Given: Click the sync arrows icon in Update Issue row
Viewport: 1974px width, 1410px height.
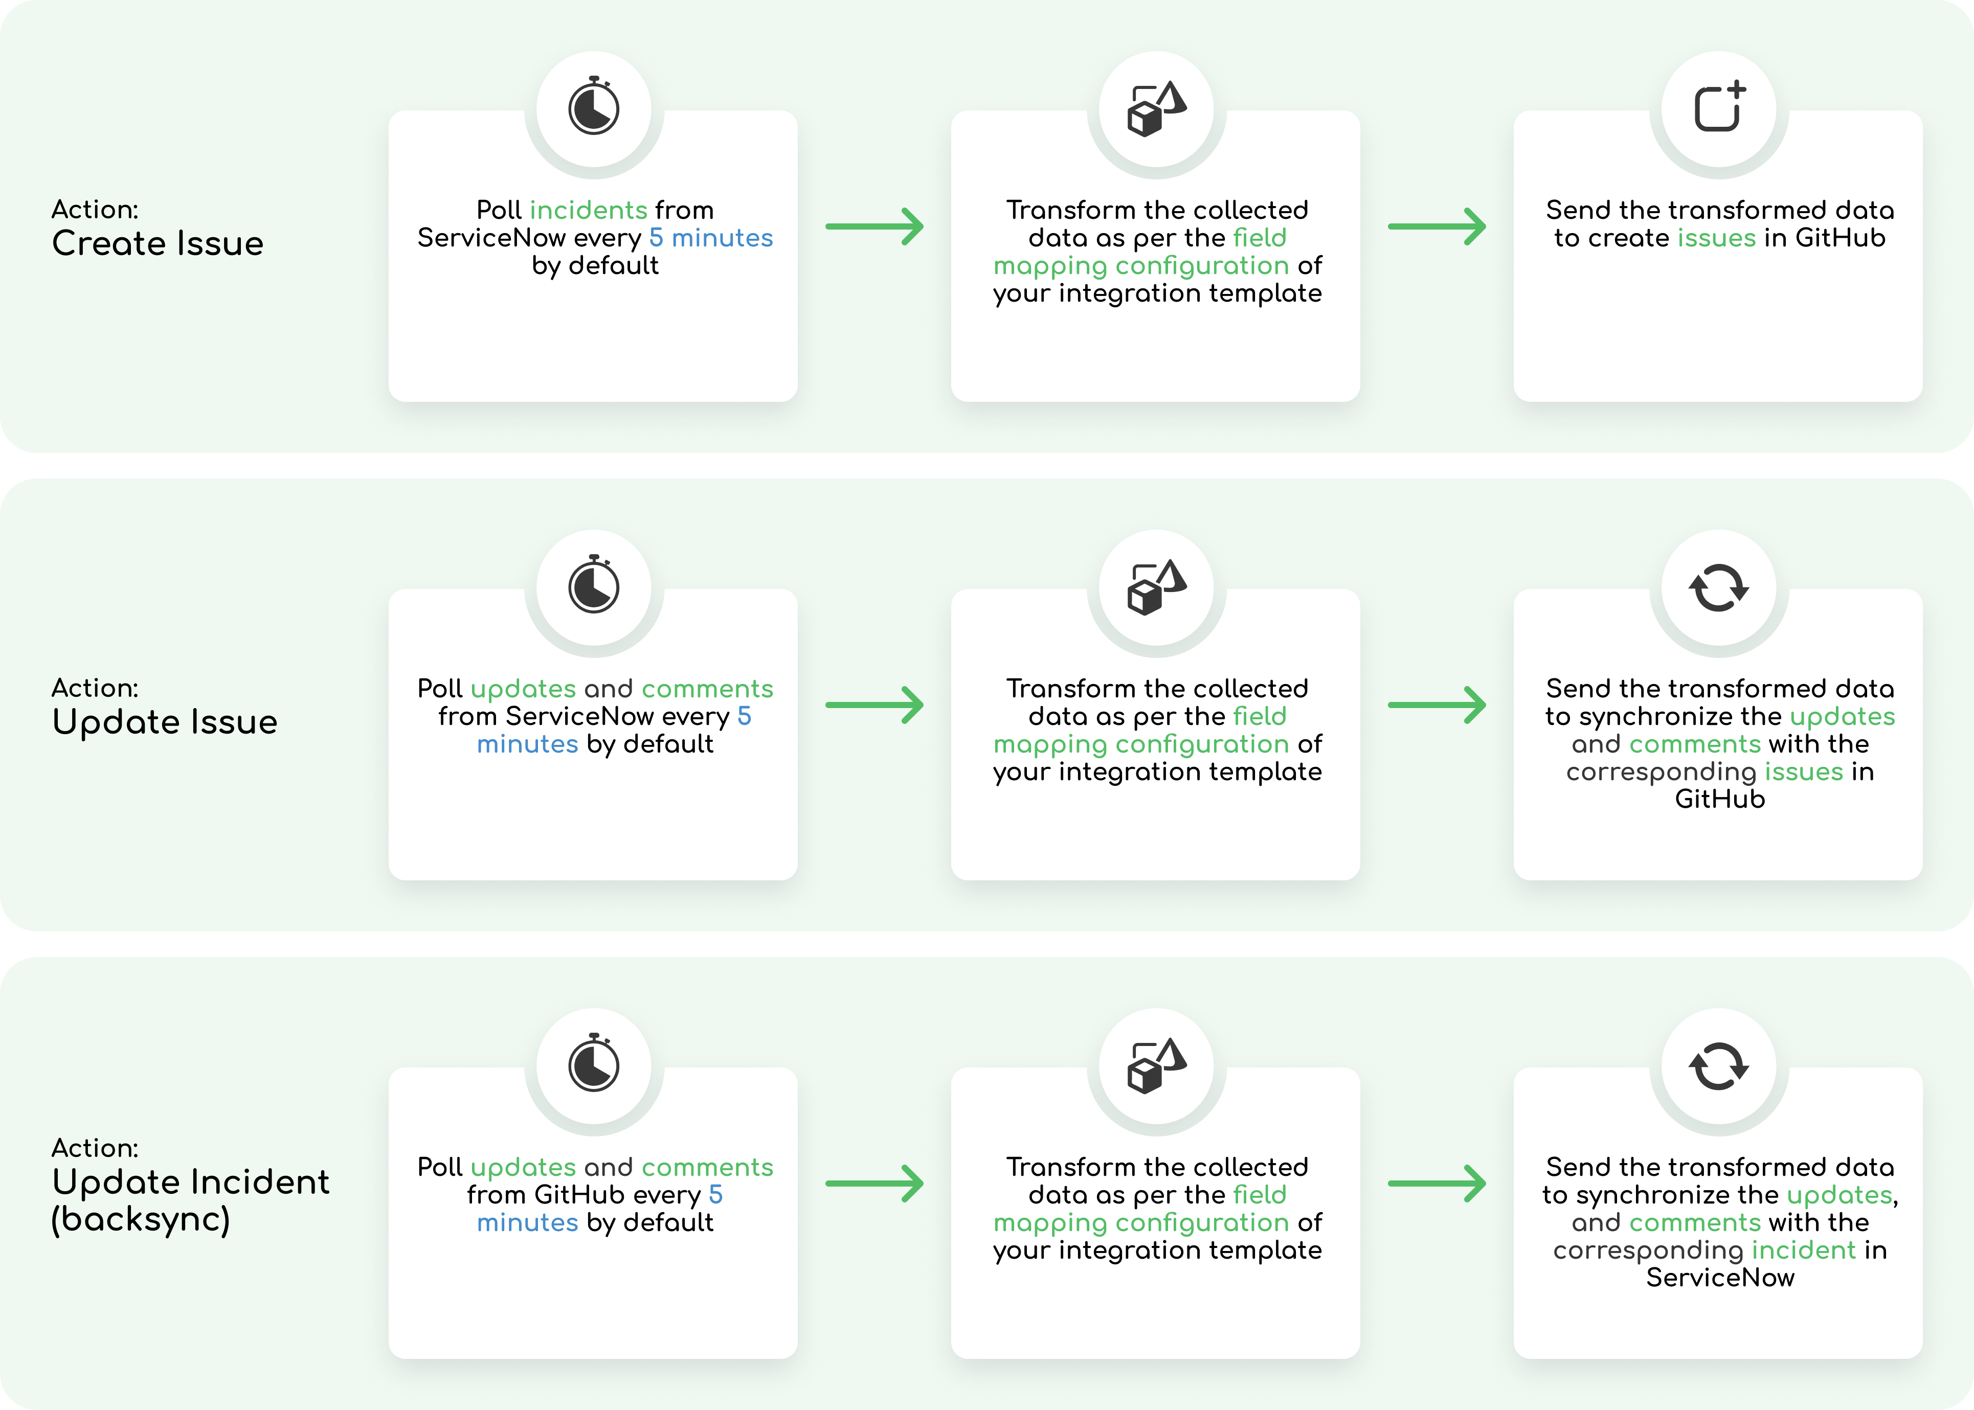Looking at the screenshot, I should (1719, 588).
